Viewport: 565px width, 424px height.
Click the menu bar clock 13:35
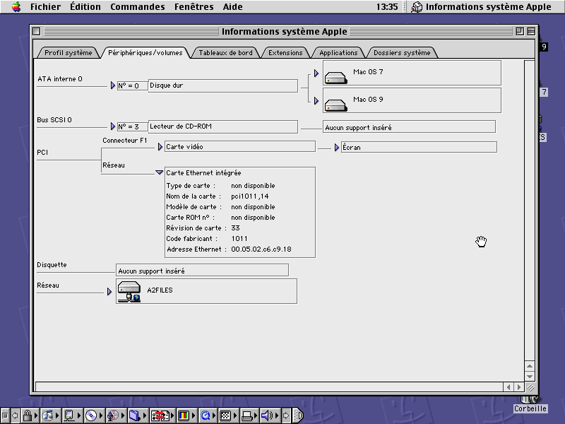[x=387, y=7]
